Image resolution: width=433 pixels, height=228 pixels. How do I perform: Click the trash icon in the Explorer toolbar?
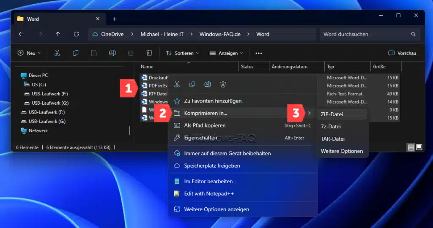(x=149, y=53)
